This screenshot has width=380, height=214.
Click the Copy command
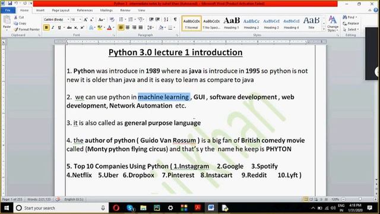click(x=20, y=23)
